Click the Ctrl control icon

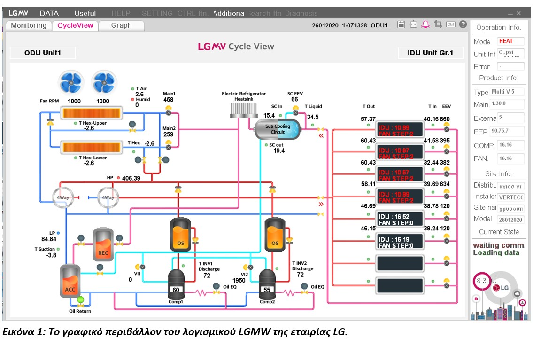(451, 24)
